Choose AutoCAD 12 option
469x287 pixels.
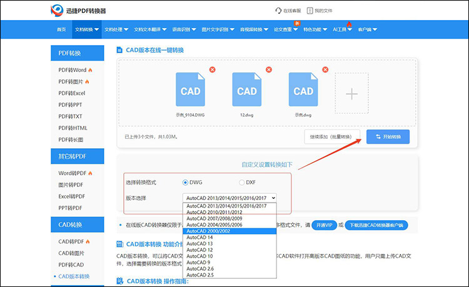[x=229, y=250]
